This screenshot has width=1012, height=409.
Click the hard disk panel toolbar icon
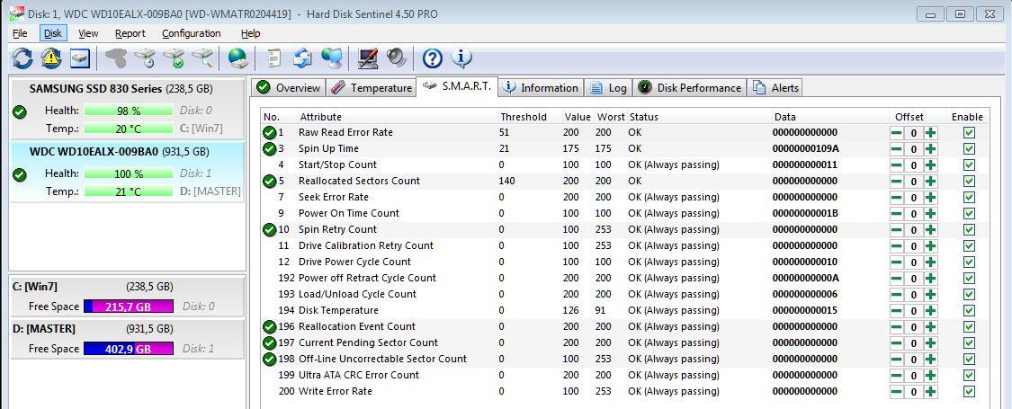(x=80, y=58)
